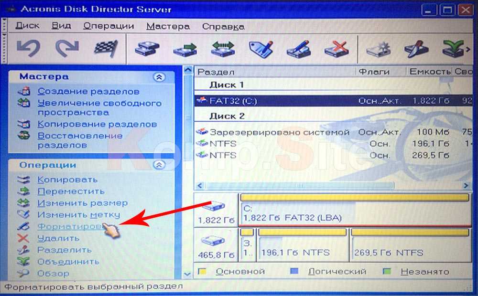Viewport: 478px width, 296px height.
Task: Select C: 1,822 Гб FAT32 (LBA) block
Action: [x=355, y=210]
